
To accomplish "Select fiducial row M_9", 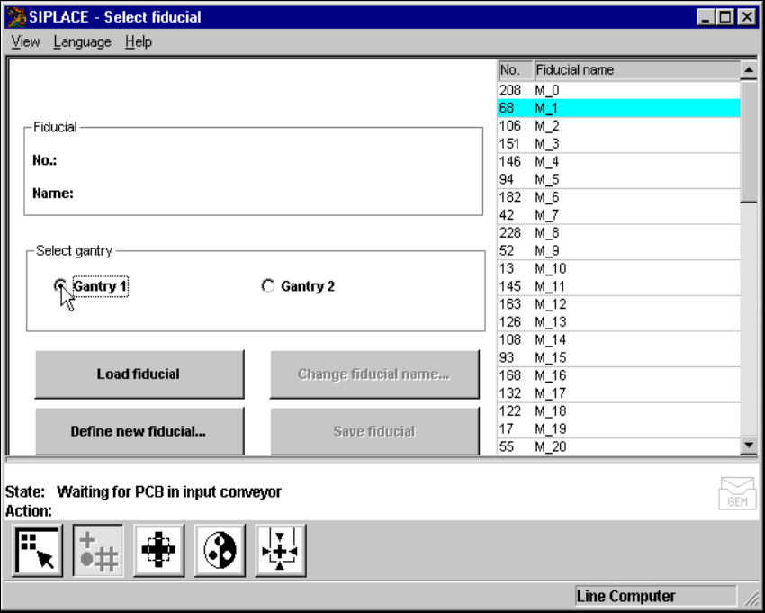I will click(618, 250).
